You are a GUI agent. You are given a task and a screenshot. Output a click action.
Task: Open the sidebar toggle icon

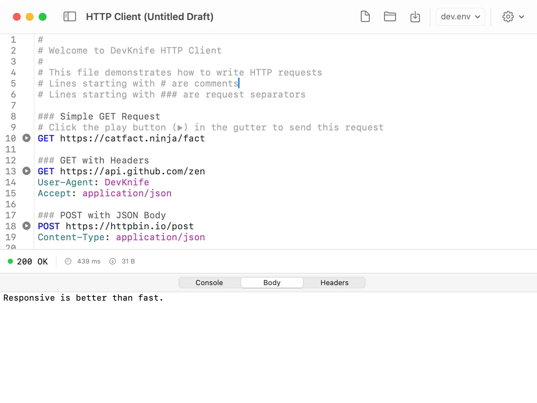69,16
